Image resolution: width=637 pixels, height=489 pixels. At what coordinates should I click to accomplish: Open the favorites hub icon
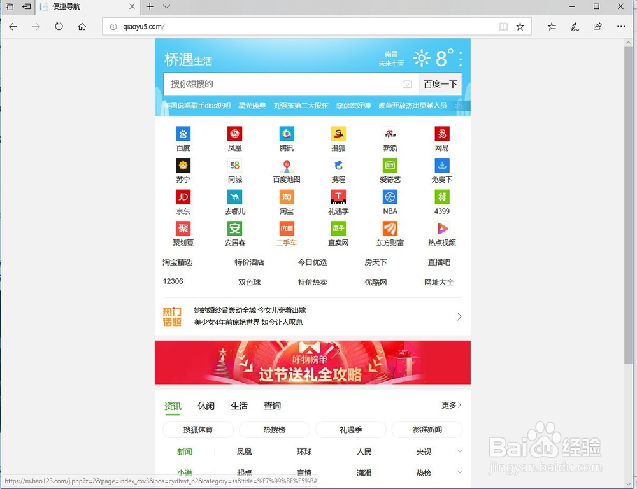coord(552,27)
